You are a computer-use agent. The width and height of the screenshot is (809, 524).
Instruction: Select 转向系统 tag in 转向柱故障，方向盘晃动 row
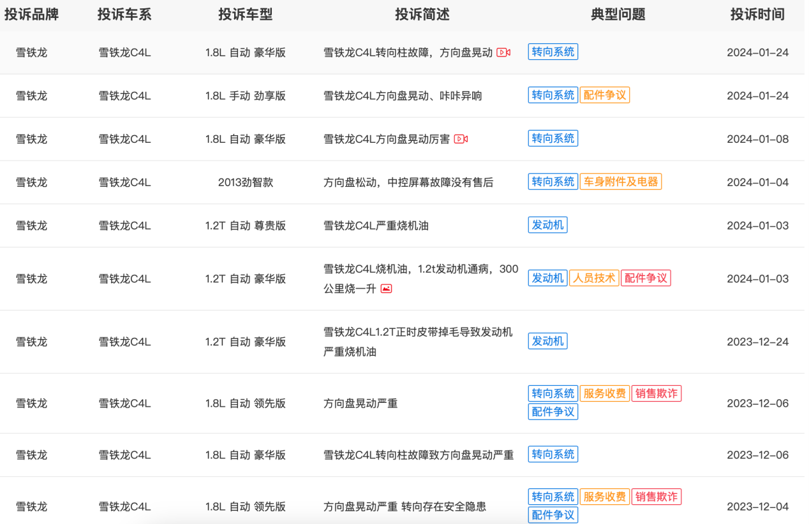click(553, 52)
